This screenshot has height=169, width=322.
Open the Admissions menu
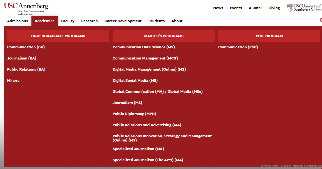tap(18, 21)
